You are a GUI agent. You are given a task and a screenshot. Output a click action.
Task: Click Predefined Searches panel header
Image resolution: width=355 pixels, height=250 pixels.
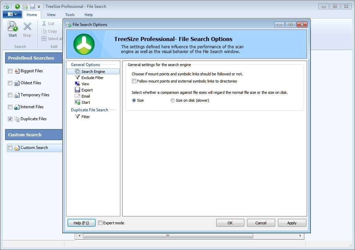click(x=34, y=58)
